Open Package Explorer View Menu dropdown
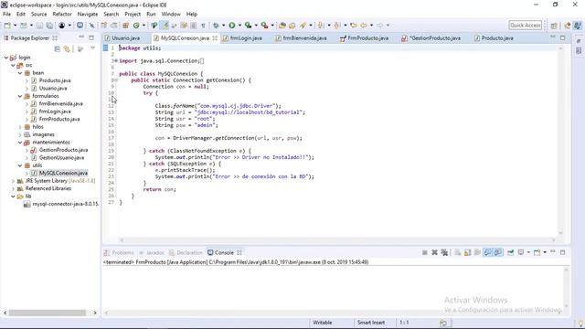The width and height of the screenshot is (585, 329). 93,48
